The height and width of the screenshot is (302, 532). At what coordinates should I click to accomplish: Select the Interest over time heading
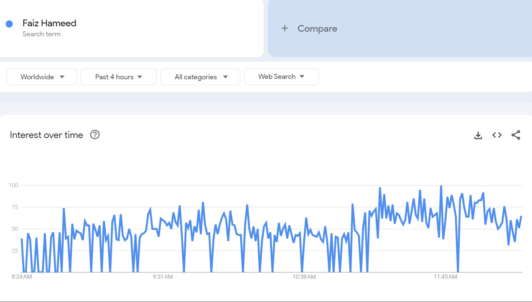click(46, 135)
